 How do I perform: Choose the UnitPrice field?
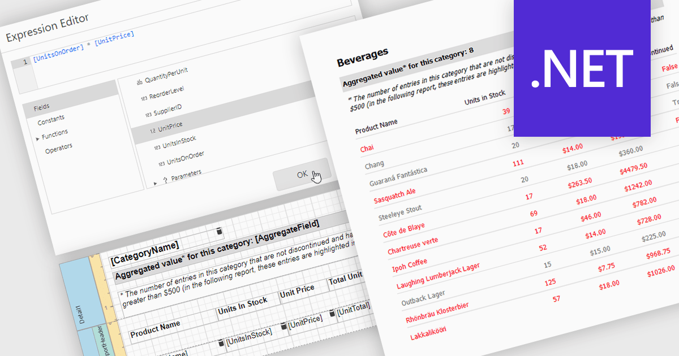pos(170,126)
